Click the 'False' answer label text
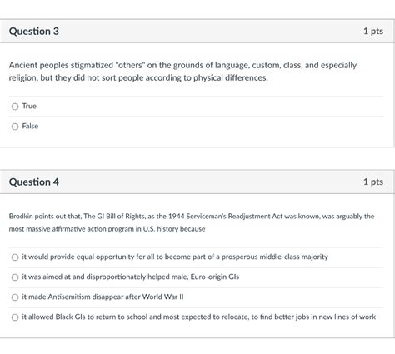 click(x=30, y=126)
